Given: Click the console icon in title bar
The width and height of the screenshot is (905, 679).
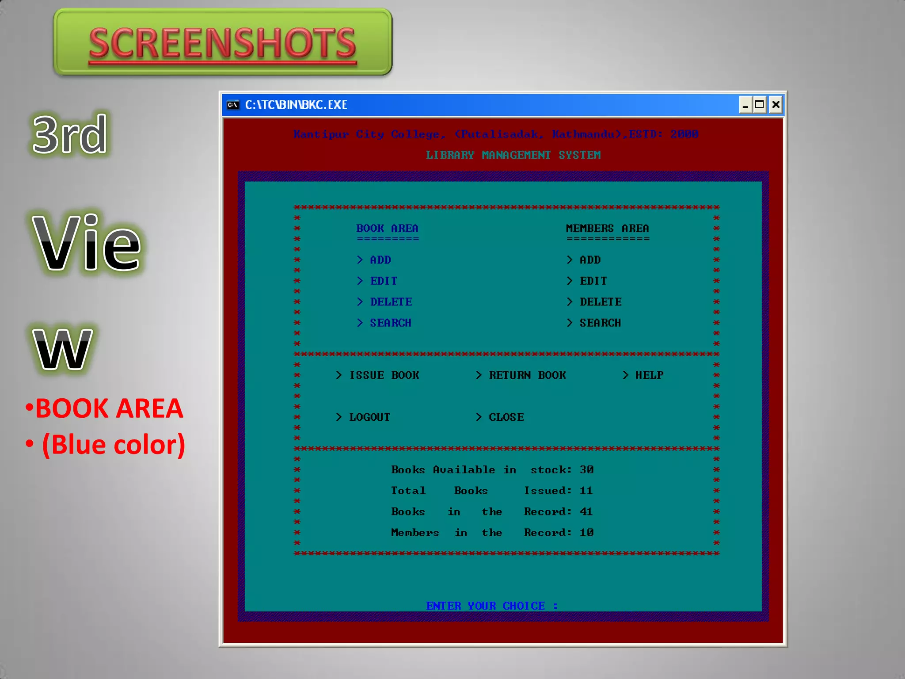Looking at the screenshot, I should (x=232, y=105).
